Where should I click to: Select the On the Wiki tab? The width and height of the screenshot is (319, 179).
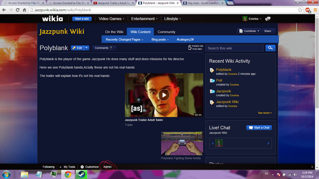click(x=114, y=32)
